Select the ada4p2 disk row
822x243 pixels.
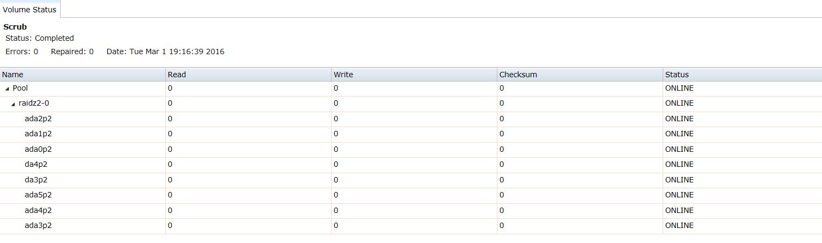point(411,210)
